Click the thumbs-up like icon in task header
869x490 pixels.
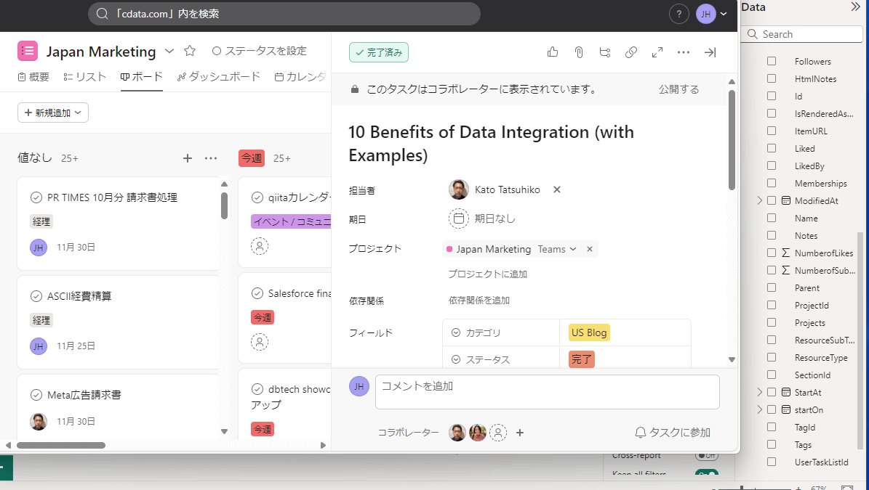coord(553,52)
